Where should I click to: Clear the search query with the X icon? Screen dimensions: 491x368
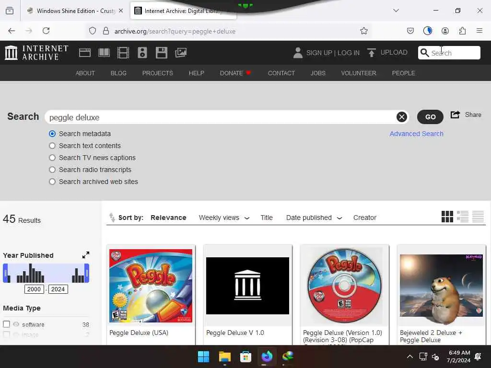(x=402, y=117)
